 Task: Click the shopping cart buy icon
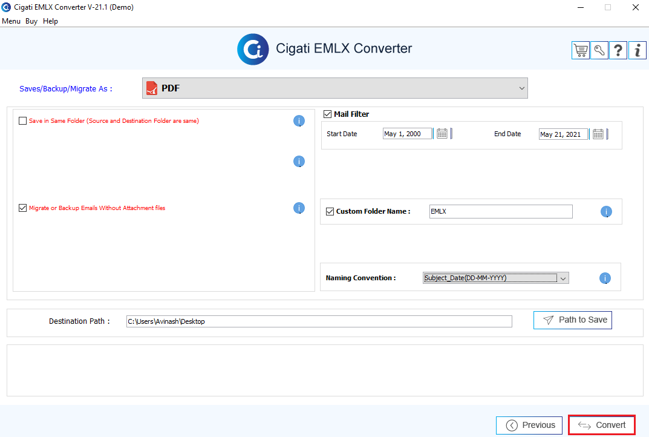580,50
